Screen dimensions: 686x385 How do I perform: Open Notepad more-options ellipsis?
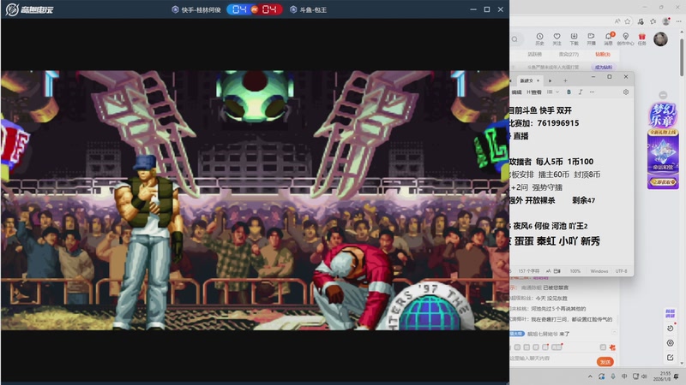point(592,92)
